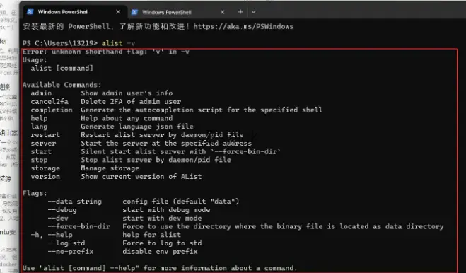The image size is (466, 273).
Task: Open the aka.ms/PSWindows link
Action: [x=243, y=26]
